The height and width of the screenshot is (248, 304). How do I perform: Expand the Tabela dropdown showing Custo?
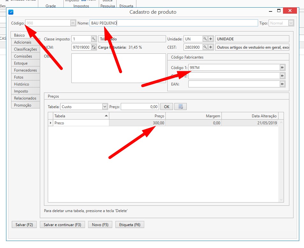pyautogui.click(x=105, y=107)
